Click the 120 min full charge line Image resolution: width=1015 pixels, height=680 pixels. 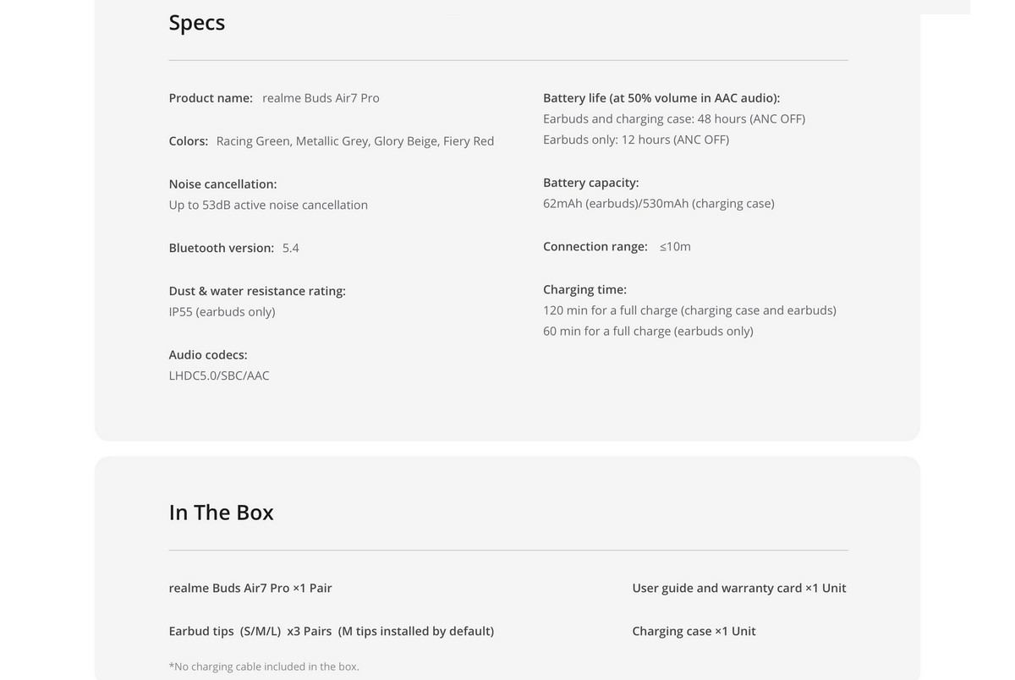[x=689, y=310]
